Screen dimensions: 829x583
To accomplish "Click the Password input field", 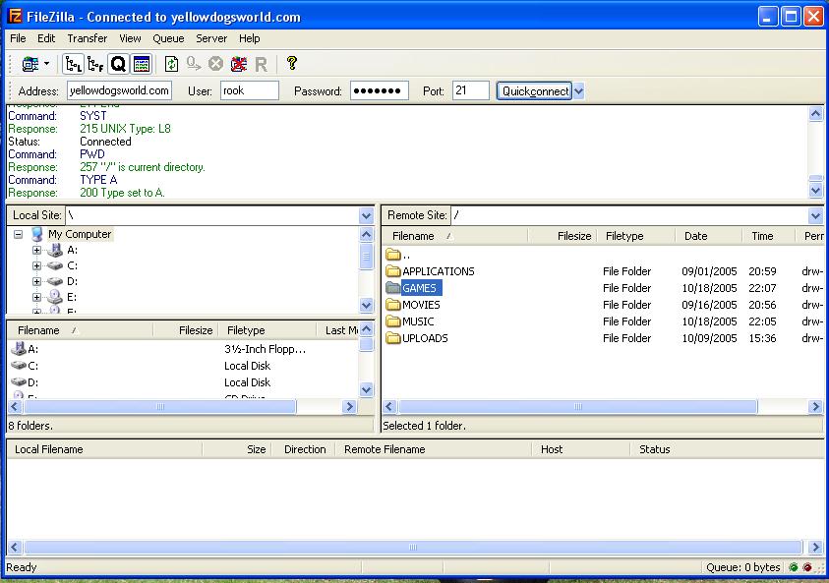I will point(380,90).
